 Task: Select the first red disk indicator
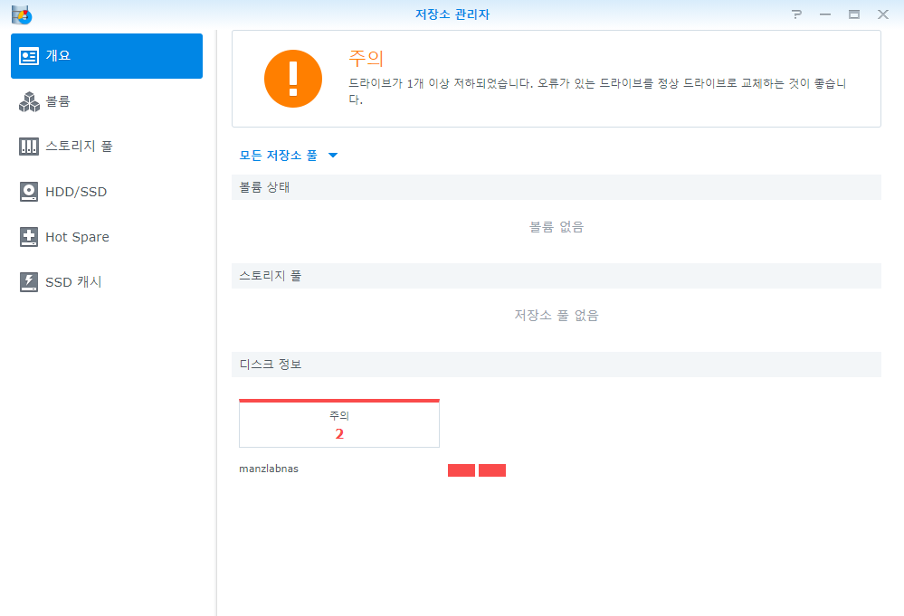[462, 470]
